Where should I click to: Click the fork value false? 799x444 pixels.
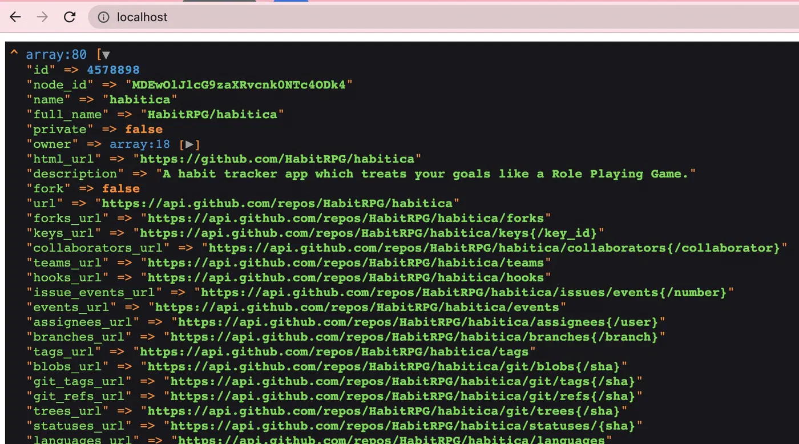point(121,189)
